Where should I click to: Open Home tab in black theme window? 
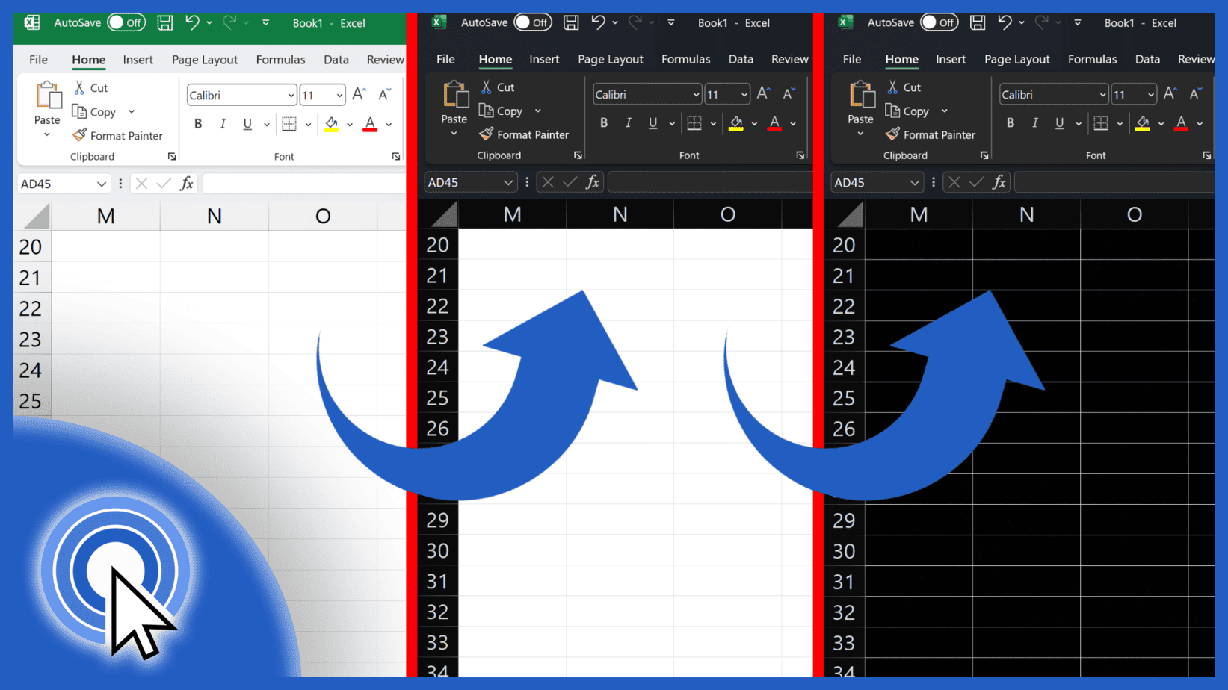901,59
